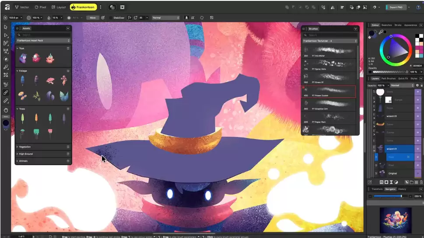424x238 pixels.
Task: Click the colour picker eyedropper icon
Action: click(381, 32)
